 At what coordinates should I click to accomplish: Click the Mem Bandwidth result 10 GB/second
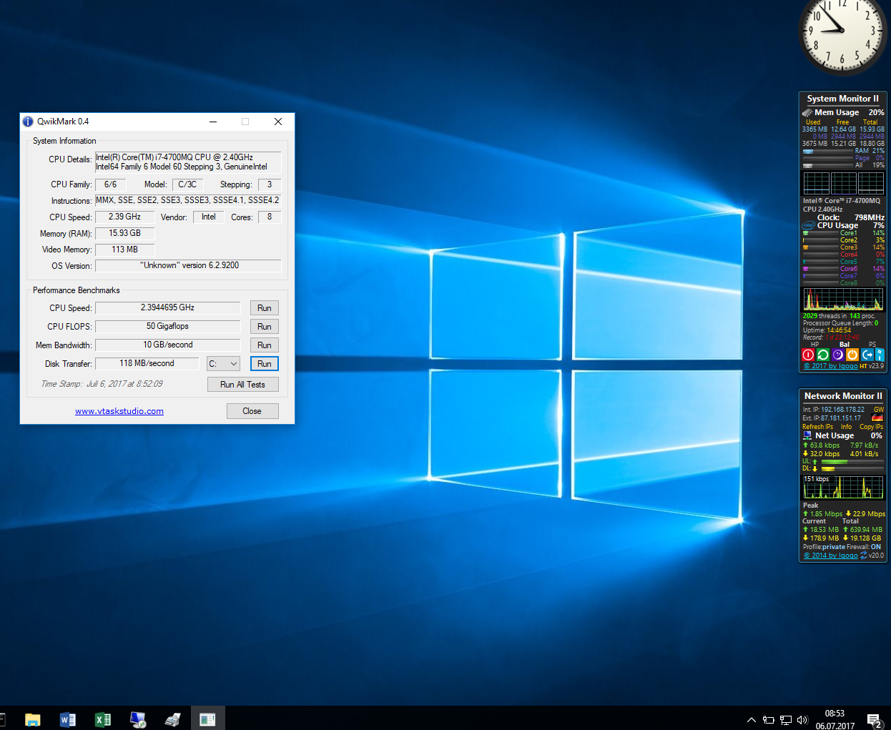[167, 345]
